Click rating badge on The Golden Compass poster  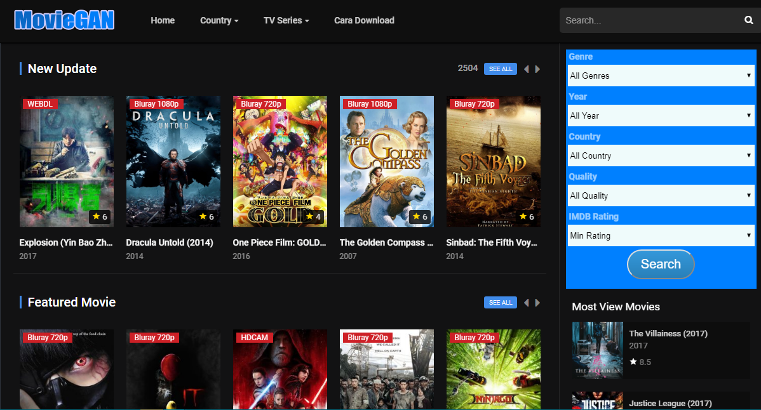tap(420, 216)
